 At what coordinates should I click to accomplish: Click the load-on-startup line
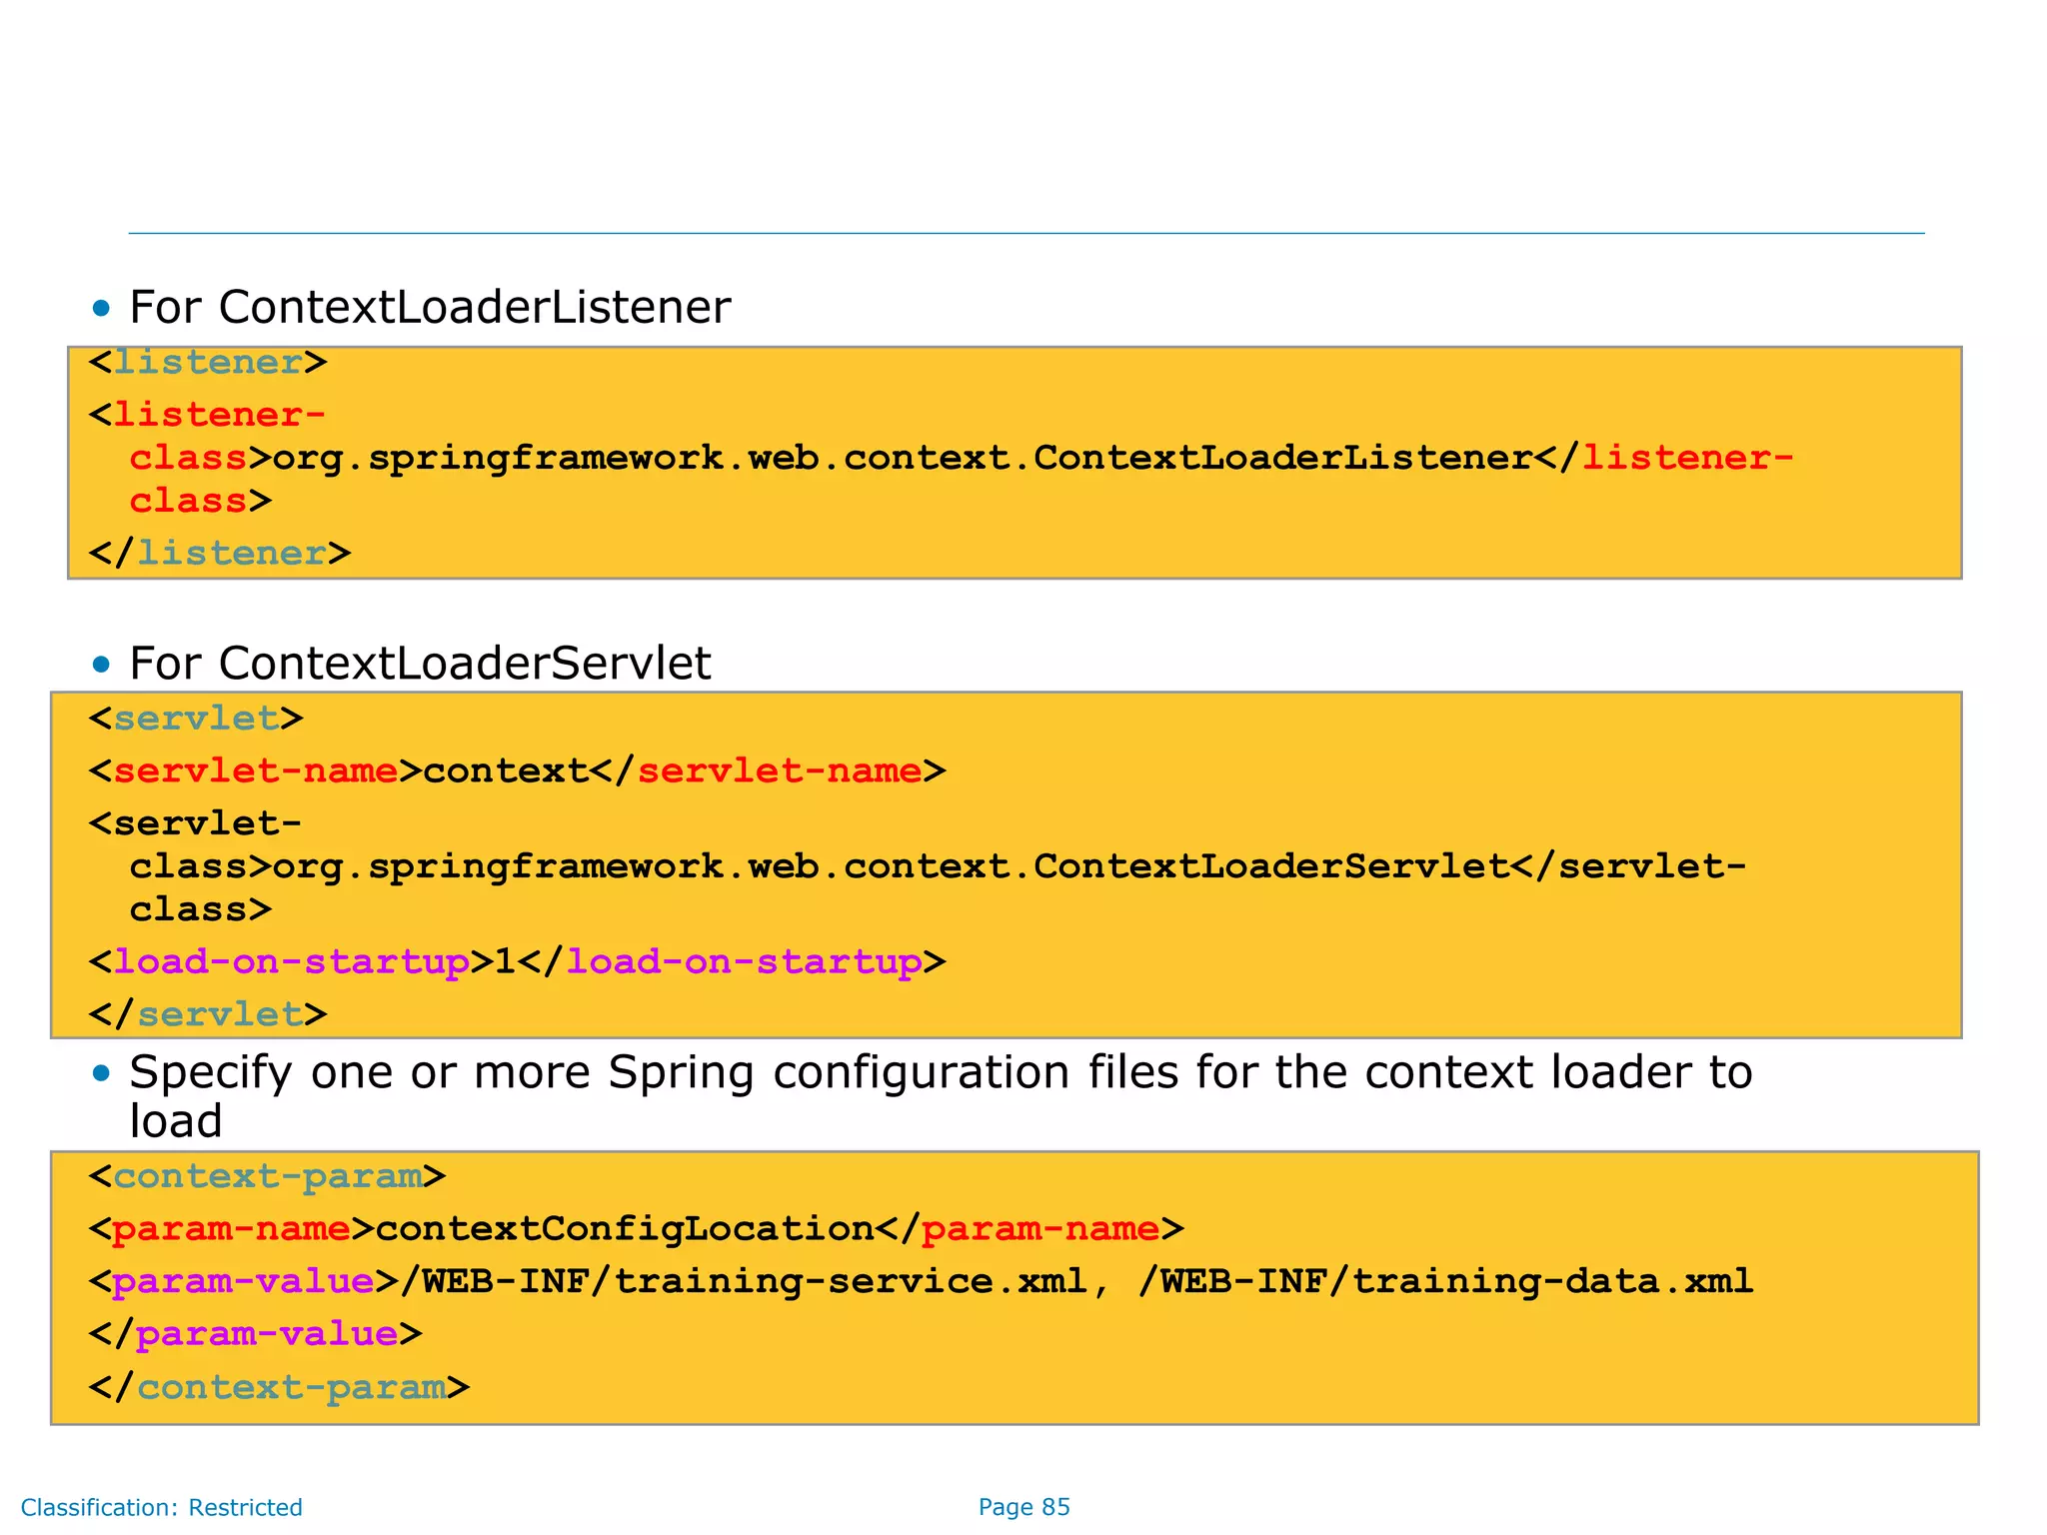[x=517, y=961]
